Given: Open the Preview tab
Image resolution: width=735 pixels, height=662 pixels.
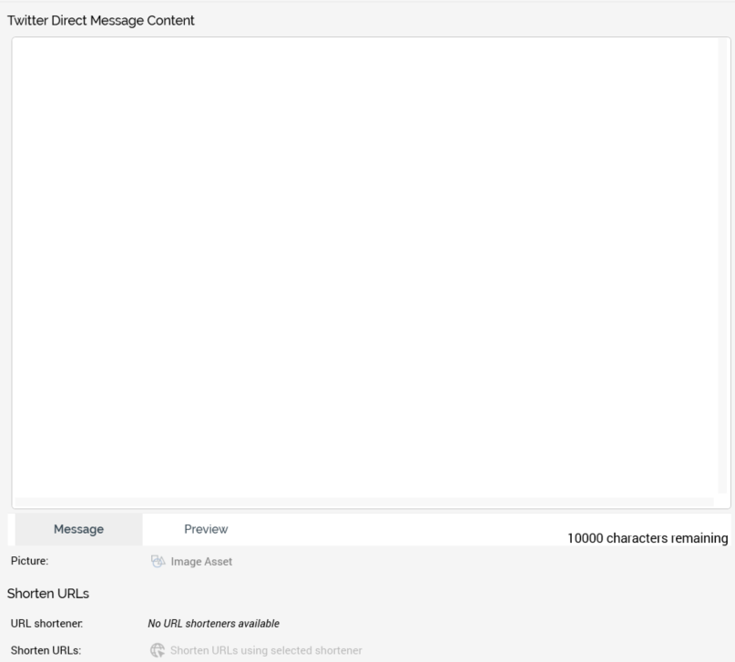Looking at the screenshot, I should click(206, 529).
